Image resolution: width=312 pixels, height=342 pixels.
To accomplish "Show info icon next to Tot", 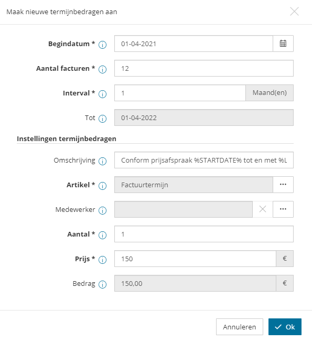I will (102, 119).
